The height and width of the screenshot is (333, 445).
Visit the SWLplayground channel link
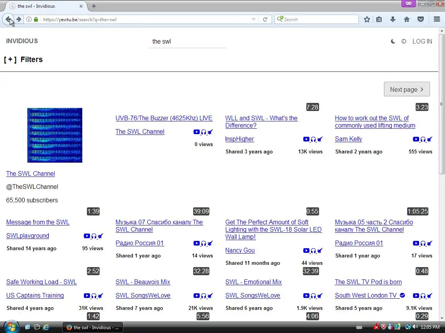[27, 236]
